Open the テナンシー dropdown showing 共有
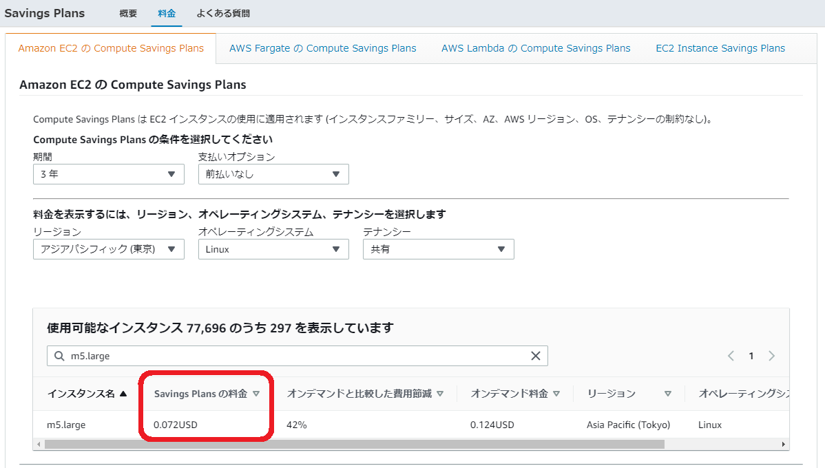The height and width of the screenshot is (468, 825). coord(438,249)
